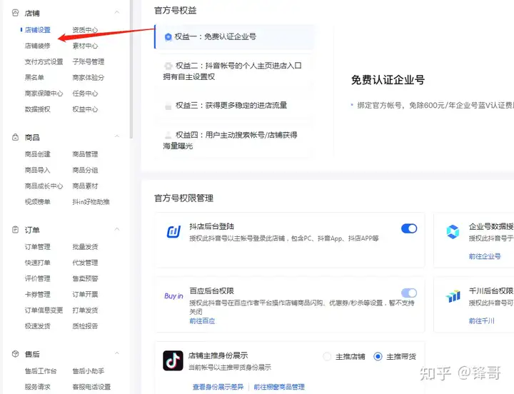Open 权益中心 menu item

pos(85,109)
